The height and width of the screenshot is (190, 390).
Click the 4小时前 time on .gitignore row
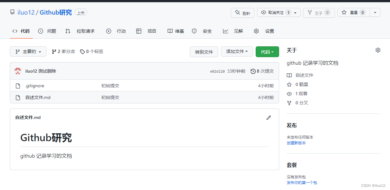266,86
